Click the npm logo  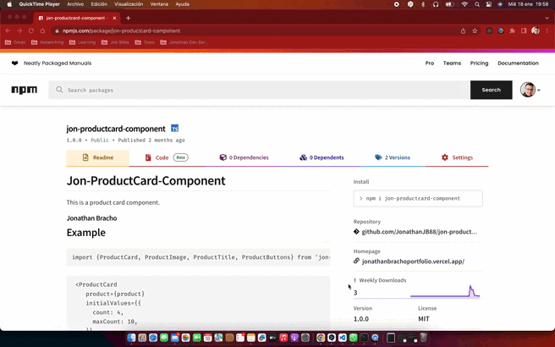click(24, 90)
